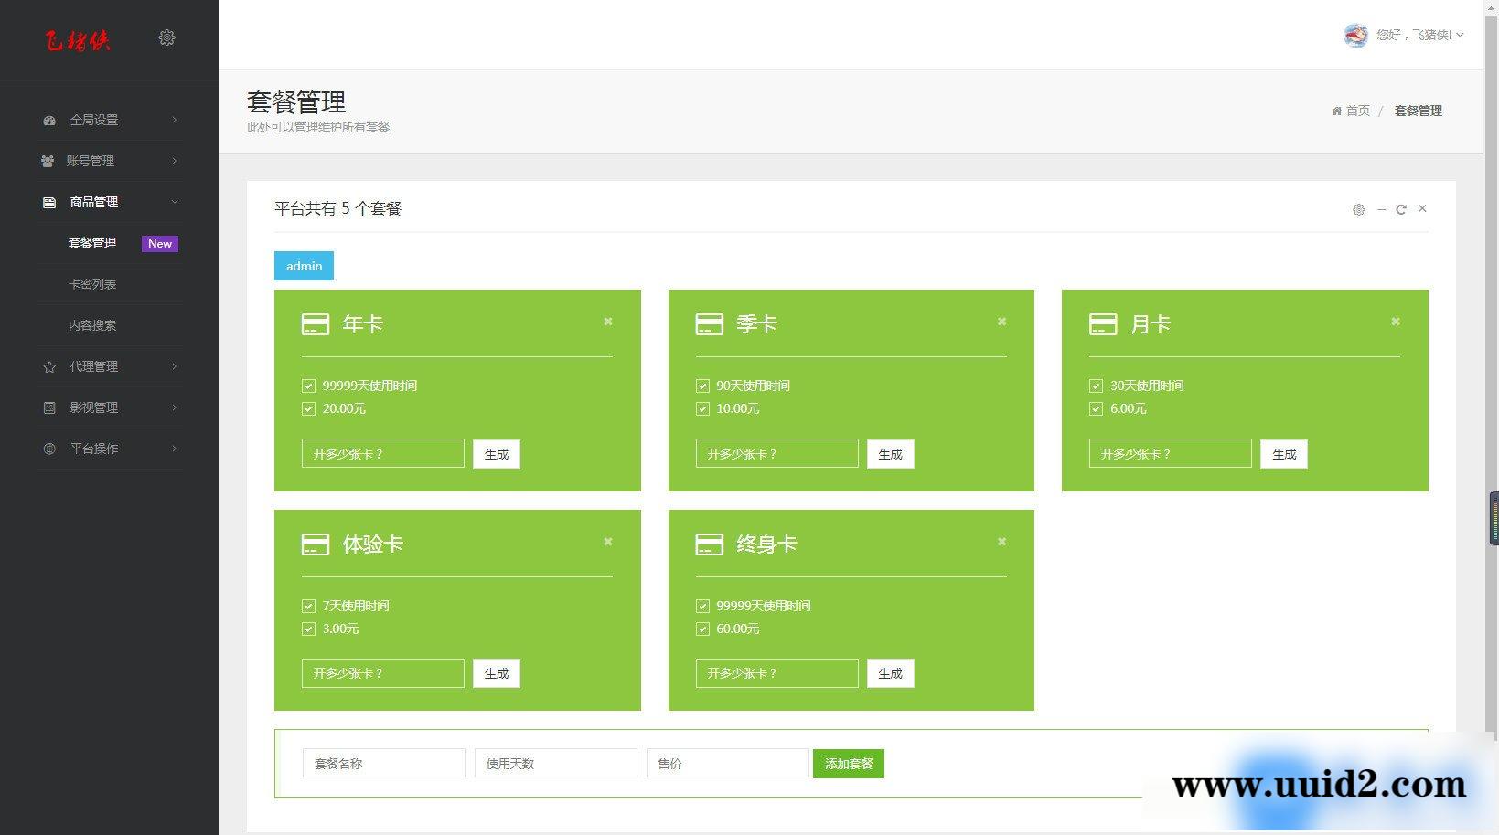Viewport: 1499px width, 835px height.
Task: Click the 账号管理 users icon in sidebar
Action: (x=48, y=161)
